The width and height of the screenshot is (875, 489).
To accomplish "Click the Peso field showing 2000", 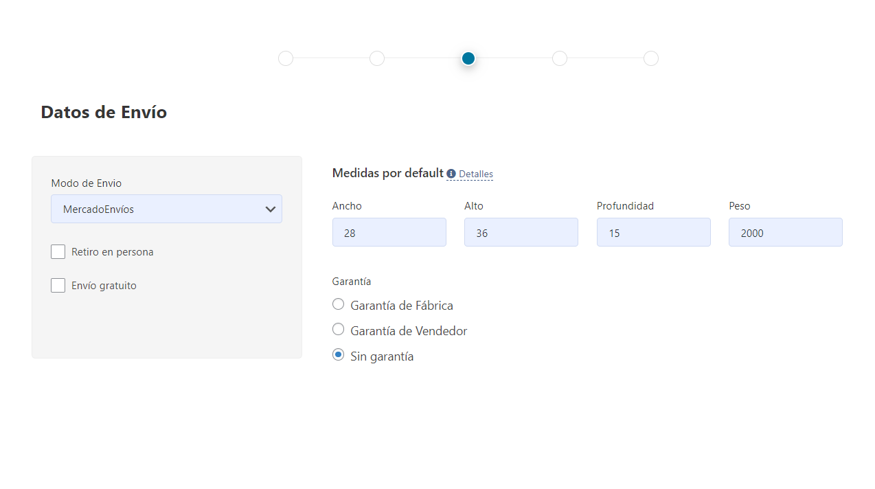I will point(786,232).
